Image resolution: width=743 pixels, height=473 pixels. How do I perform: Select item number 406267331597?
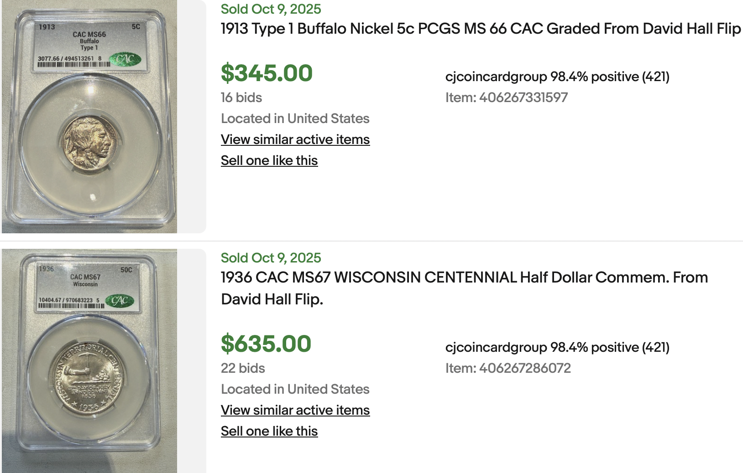(523, 98)
